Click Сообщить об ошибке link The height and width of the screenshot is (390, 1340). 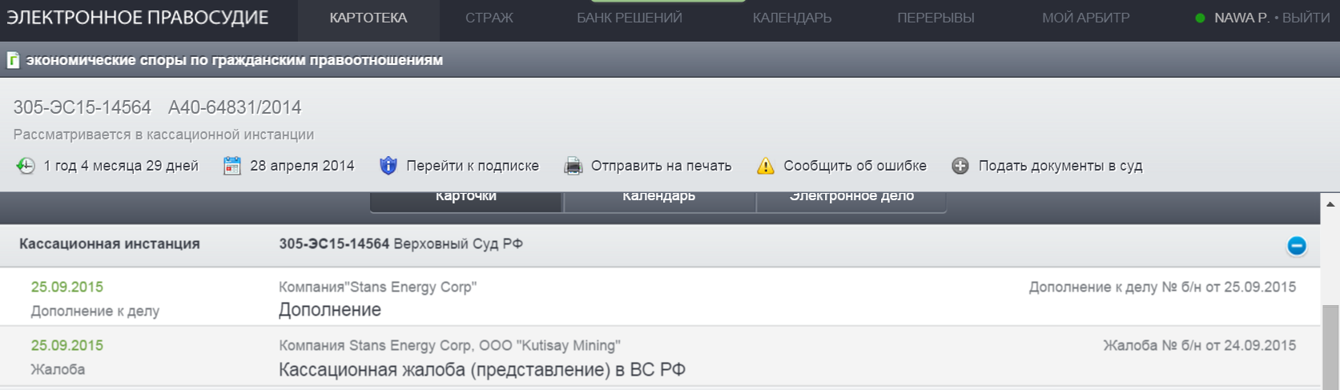tap(855, 166)
